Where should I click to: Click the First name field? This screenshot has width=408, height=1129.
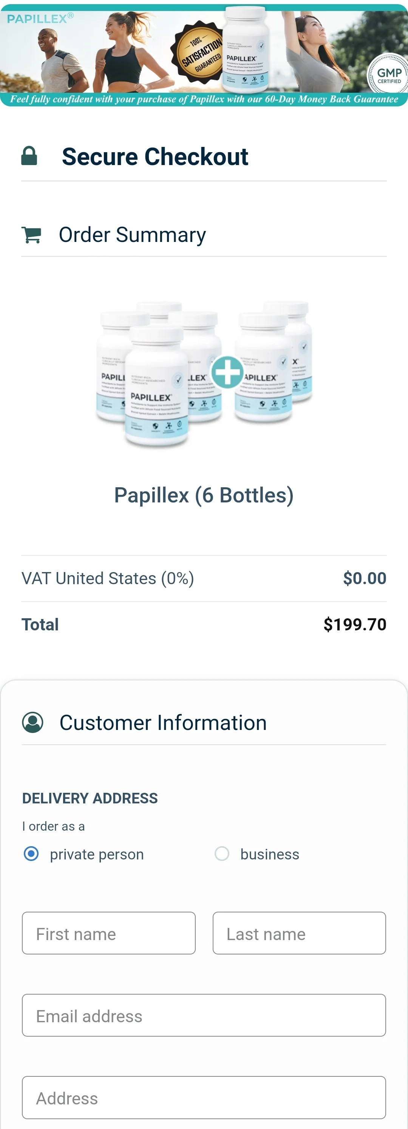coord(108,933)
